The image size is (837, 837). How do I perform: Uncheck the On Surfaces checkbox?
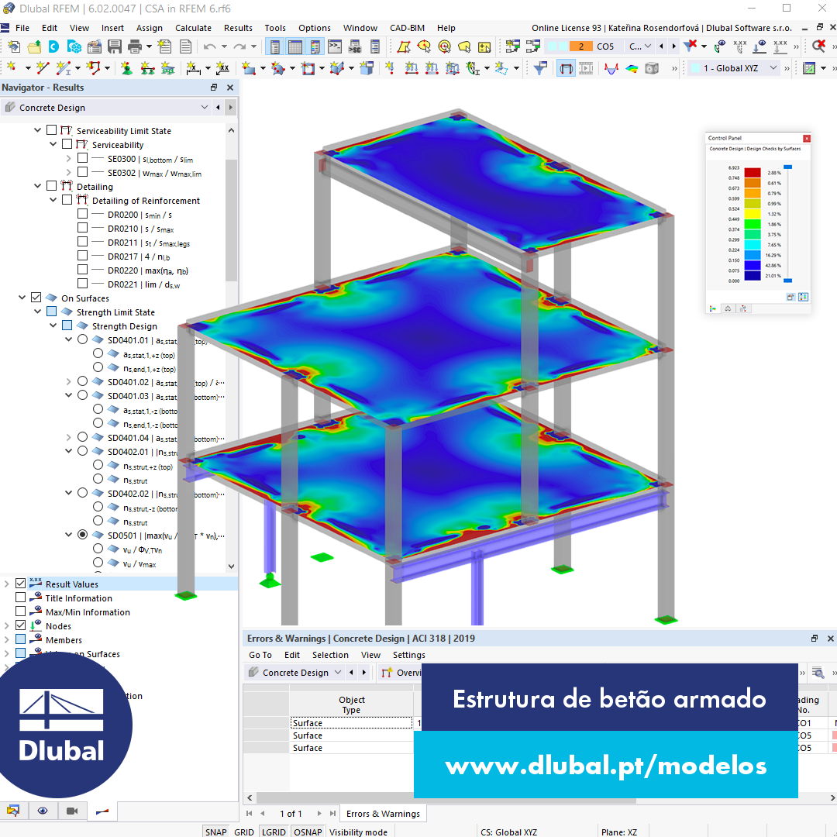click(x=36, y=298)
